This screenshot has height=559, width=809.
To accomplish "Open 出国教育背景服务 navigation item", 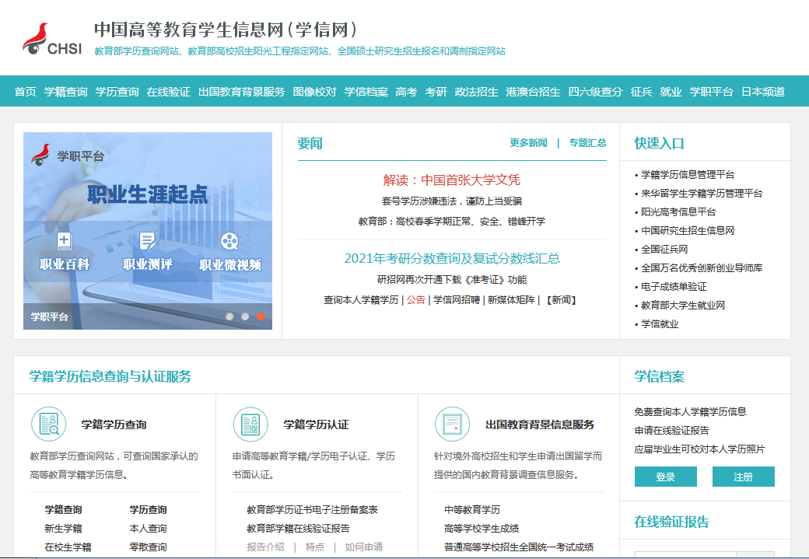I will (x=241, y=92).
